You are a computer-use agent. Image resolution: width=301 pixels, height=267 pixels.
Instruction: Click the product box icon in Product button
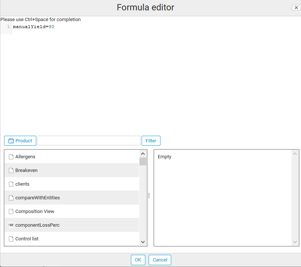(11, 141)
